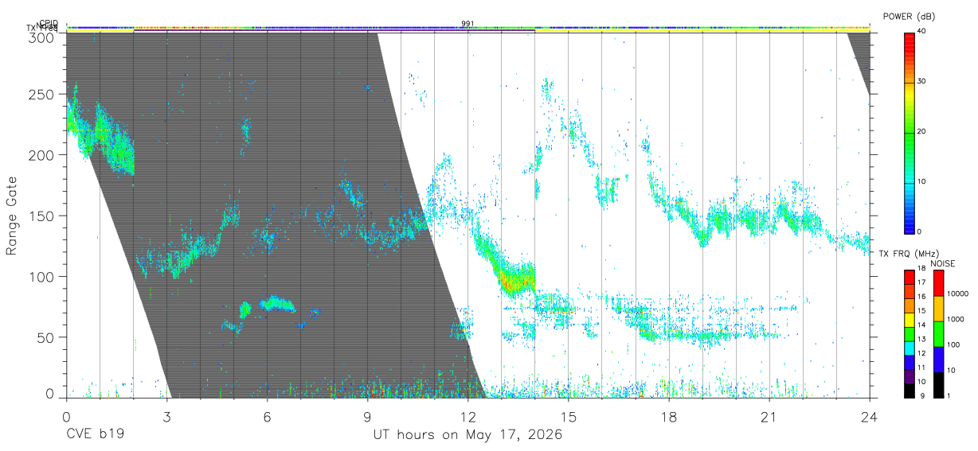Select the 9 UT hour tick label

pyautogui.click(x=367, y=417)
